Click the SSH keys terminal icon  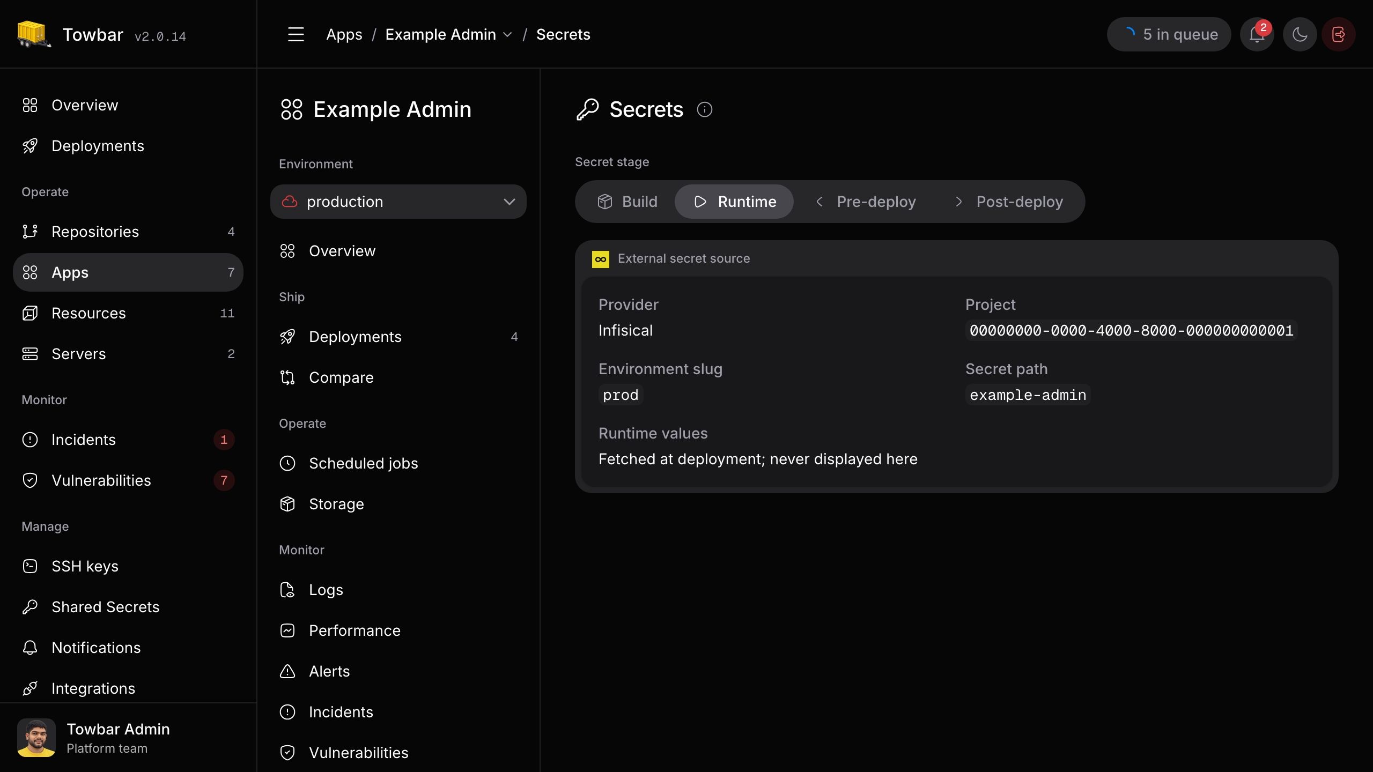(30, 566)
